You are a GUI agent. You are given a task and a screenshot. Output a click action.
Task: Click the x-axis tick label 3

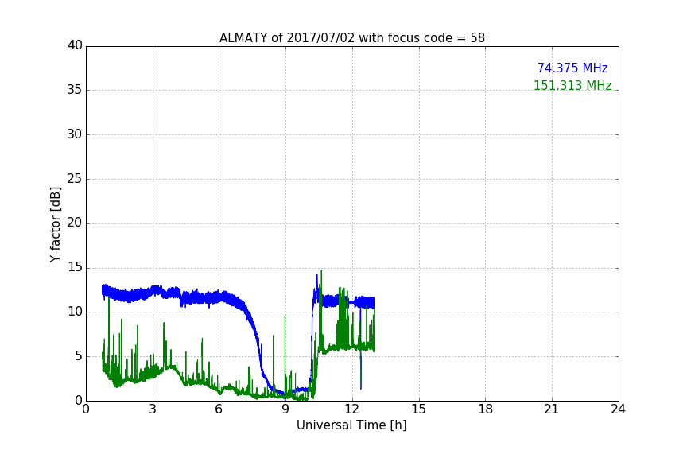pyautogui.click(x=153, y=409)
